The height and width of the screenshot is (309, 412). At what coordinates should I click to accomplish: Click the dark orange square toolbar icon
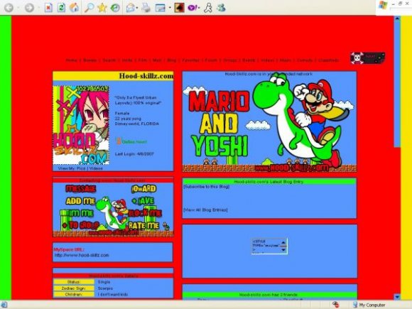179,8
